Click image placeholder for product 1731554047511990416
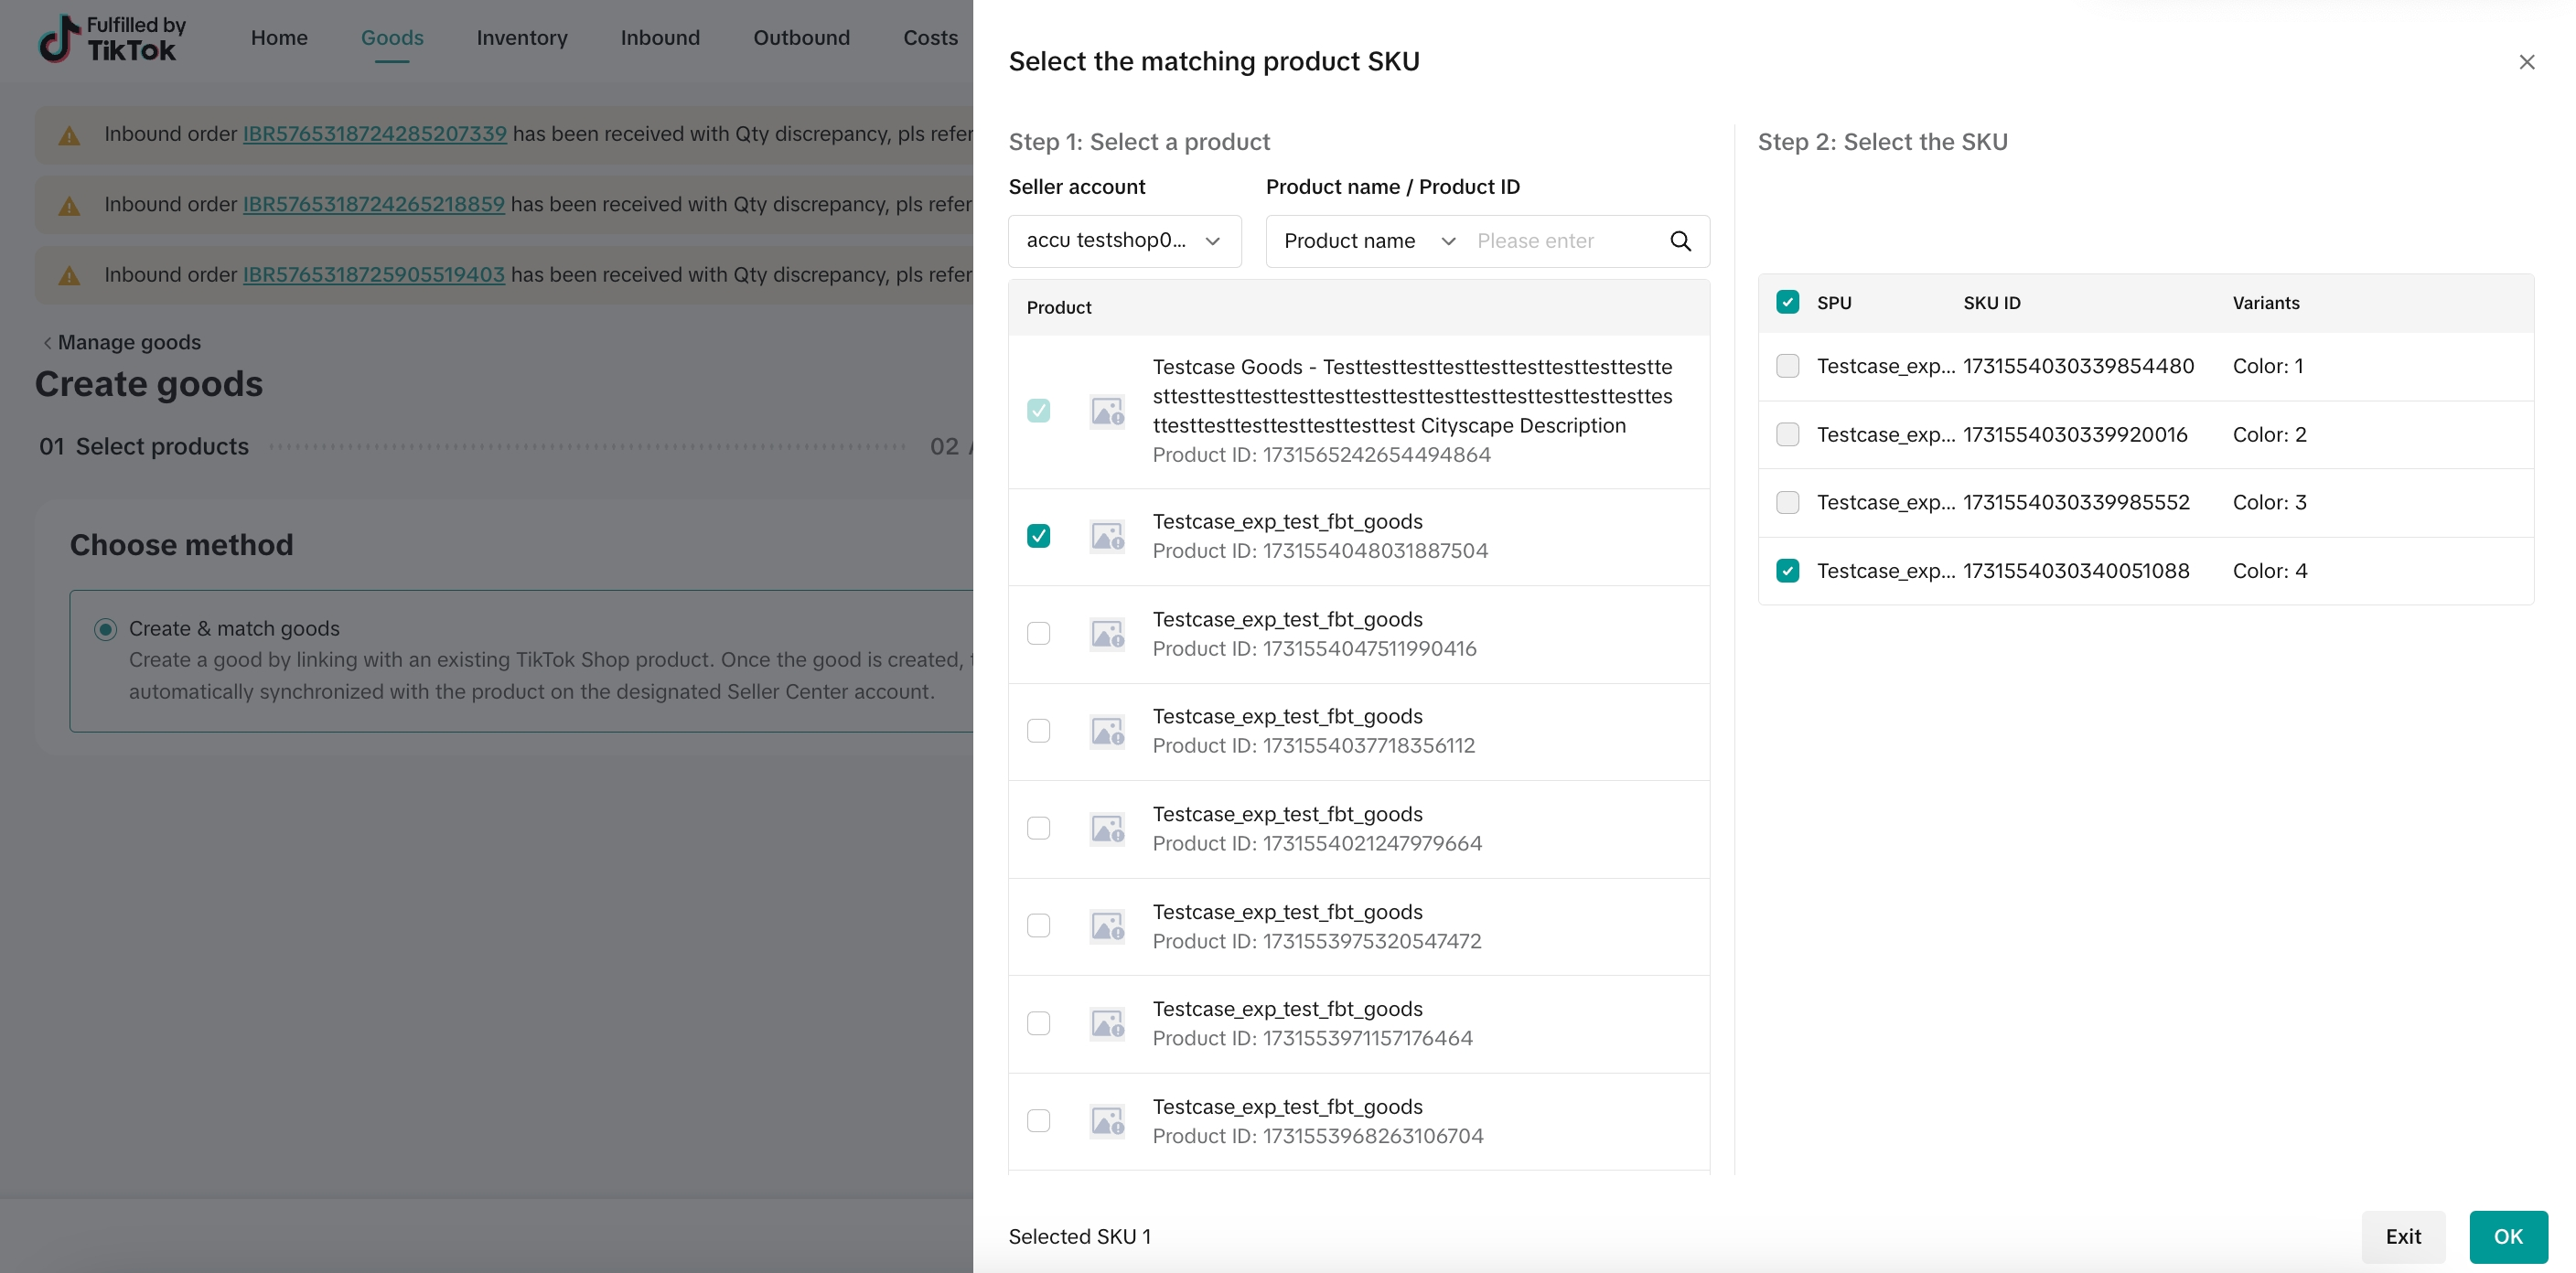The height and width of the screenshot is (1273, 2576). pyautogui.click(x=1106, y=634)
